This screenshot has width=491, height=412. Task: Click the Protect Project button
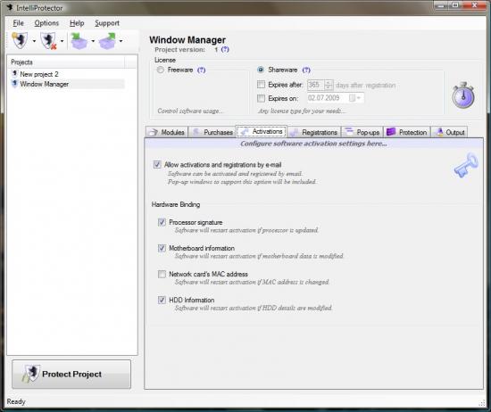click(x=71, y=374)
